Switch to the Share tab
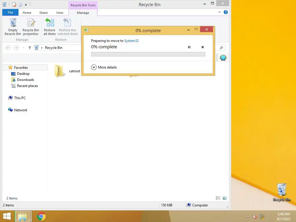296x222 pixels. (43, 13)
